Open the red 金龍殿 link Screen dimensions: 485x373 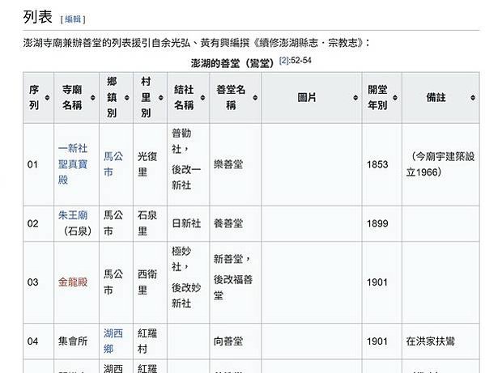73,282
